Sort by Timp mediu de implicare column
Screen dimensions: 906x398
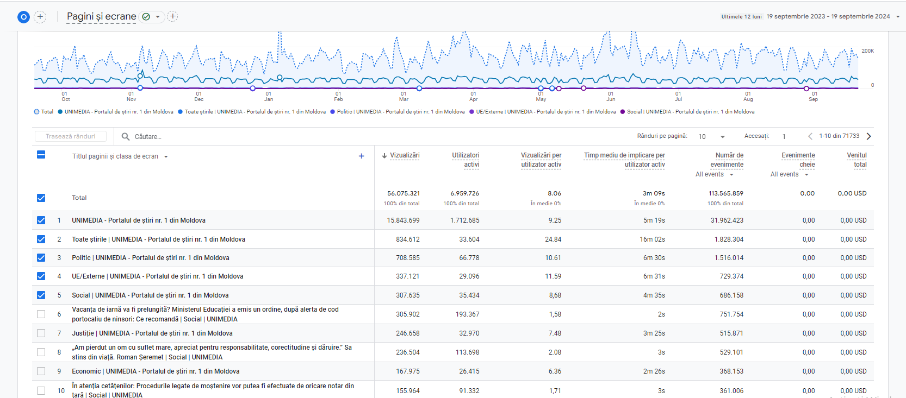[624, 160]
